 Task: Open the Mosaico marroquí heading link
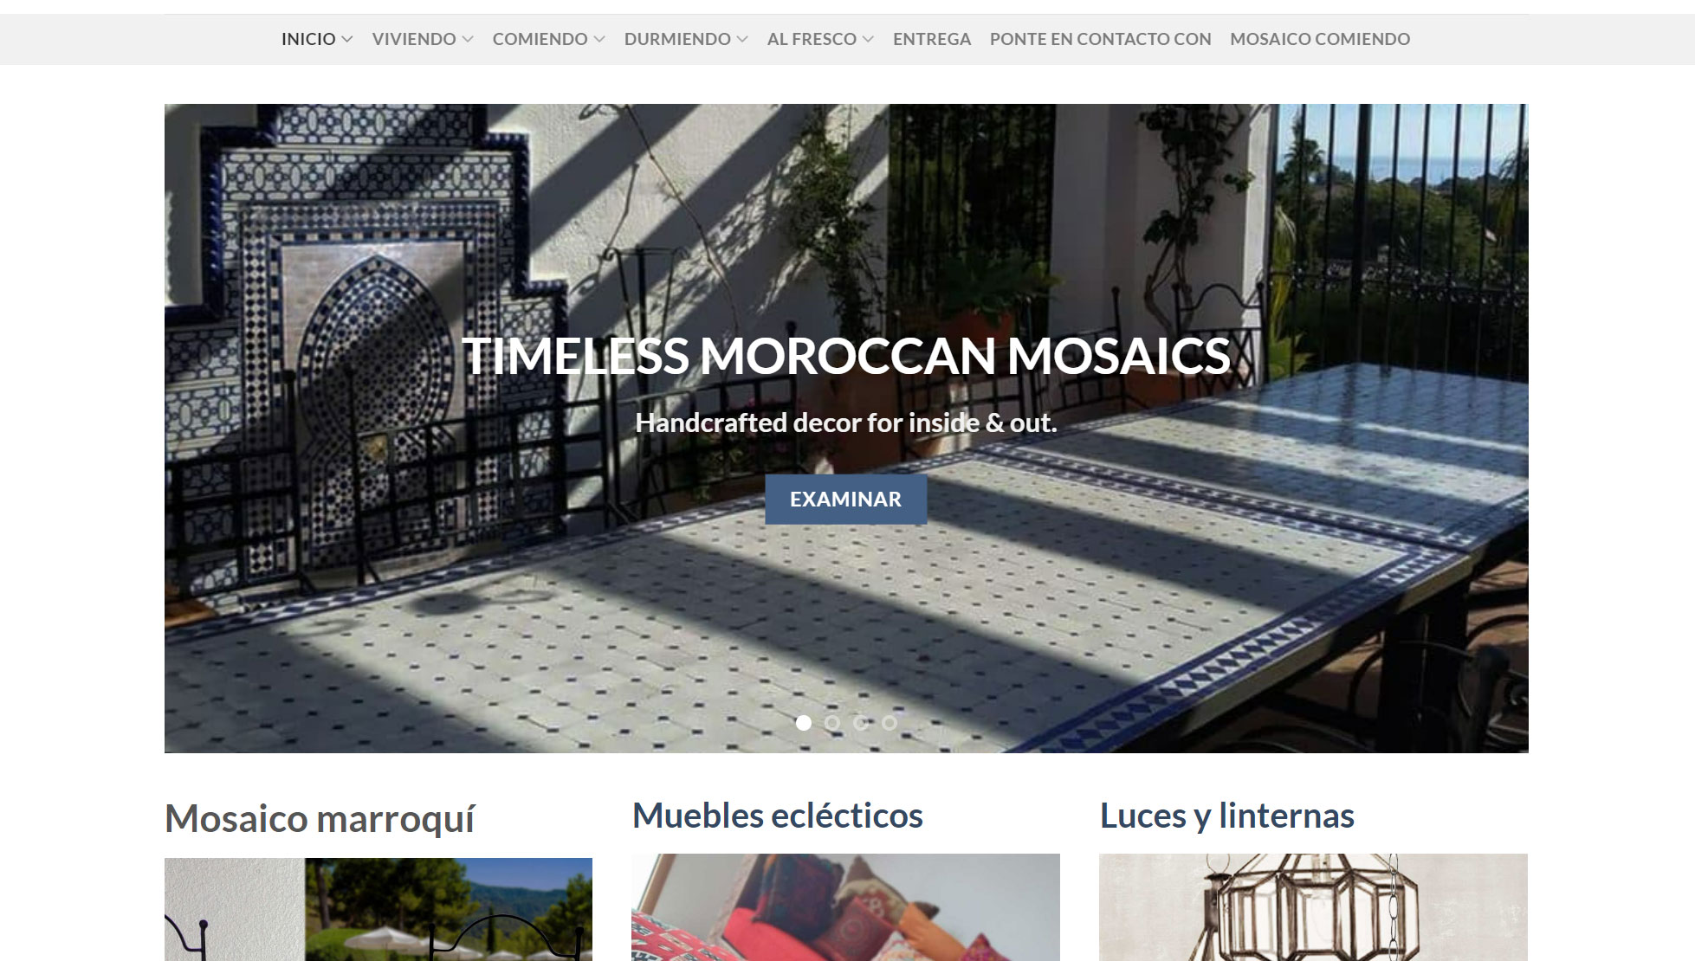pos(320,818)
